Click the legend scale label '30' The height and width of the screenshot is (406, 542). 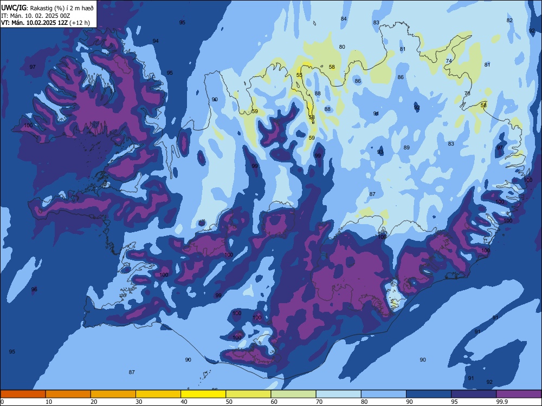point(139,402)
